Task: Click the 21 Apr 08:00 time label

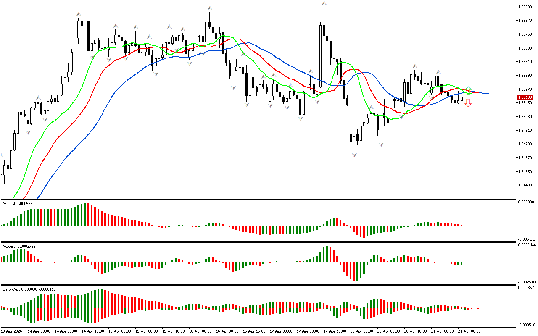Action: 469,331
